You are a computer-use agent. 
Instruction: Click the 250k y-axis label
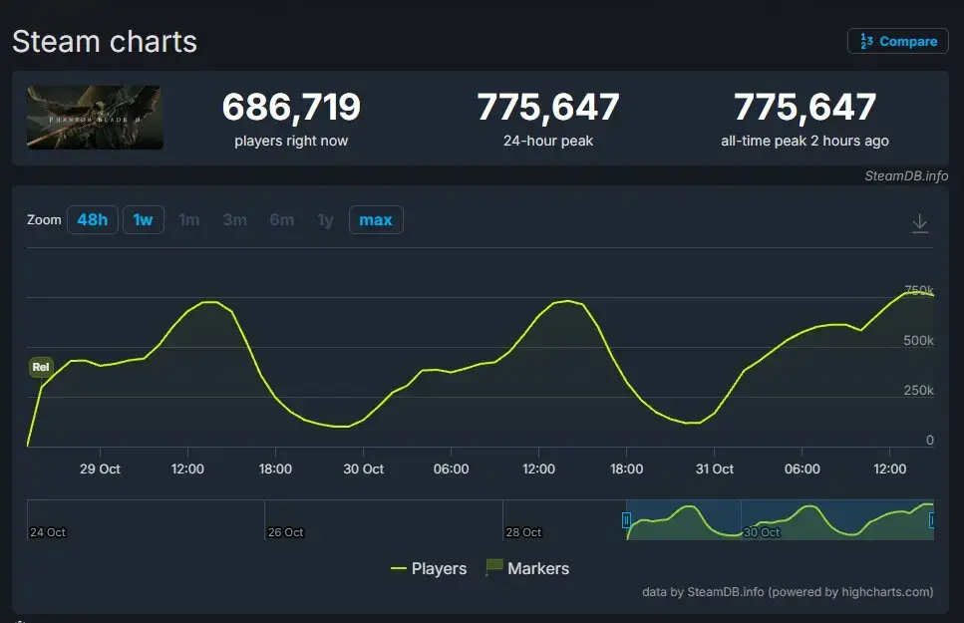(918, 390)
